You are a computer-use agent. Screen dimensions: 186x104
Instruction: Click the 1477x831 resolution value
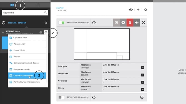[85, 68]
